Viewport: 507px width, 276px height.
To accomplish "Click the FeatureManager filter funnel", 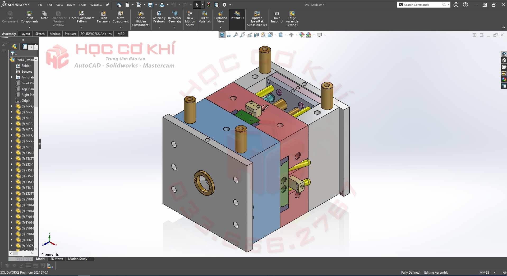I will point(13,54).
